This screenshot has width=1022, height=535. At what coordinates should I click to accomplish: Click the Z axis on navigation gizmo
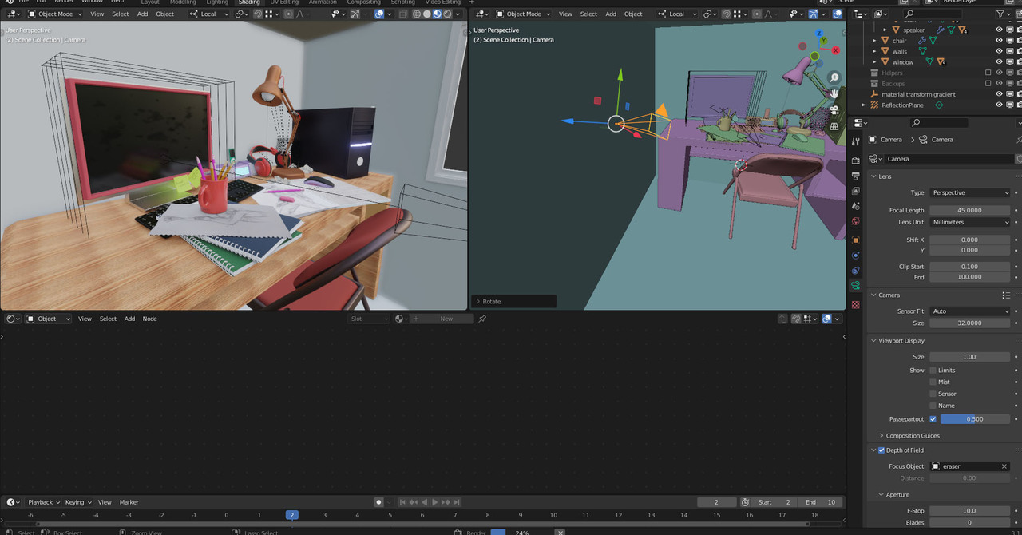[820, 34]
